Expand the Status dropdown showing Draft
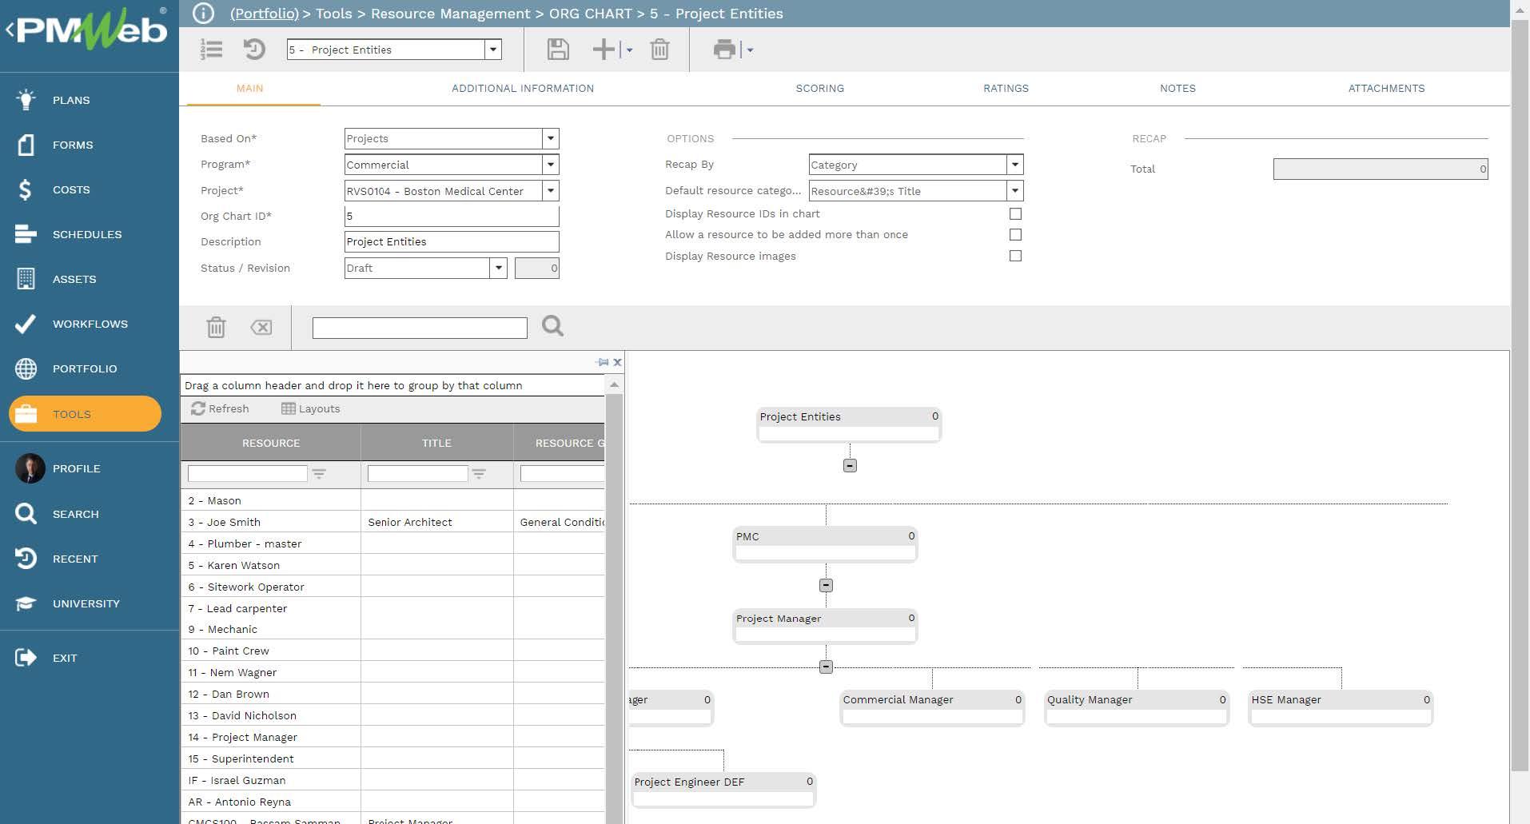 pos(498,269)
